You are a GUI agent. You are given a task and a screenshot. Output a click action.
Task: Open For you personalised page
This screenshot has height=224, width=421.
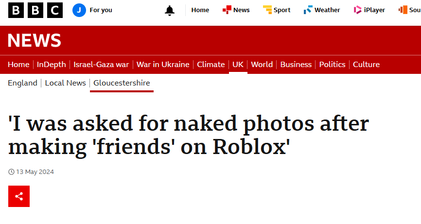pyautogui.click(x=101, y=10)
